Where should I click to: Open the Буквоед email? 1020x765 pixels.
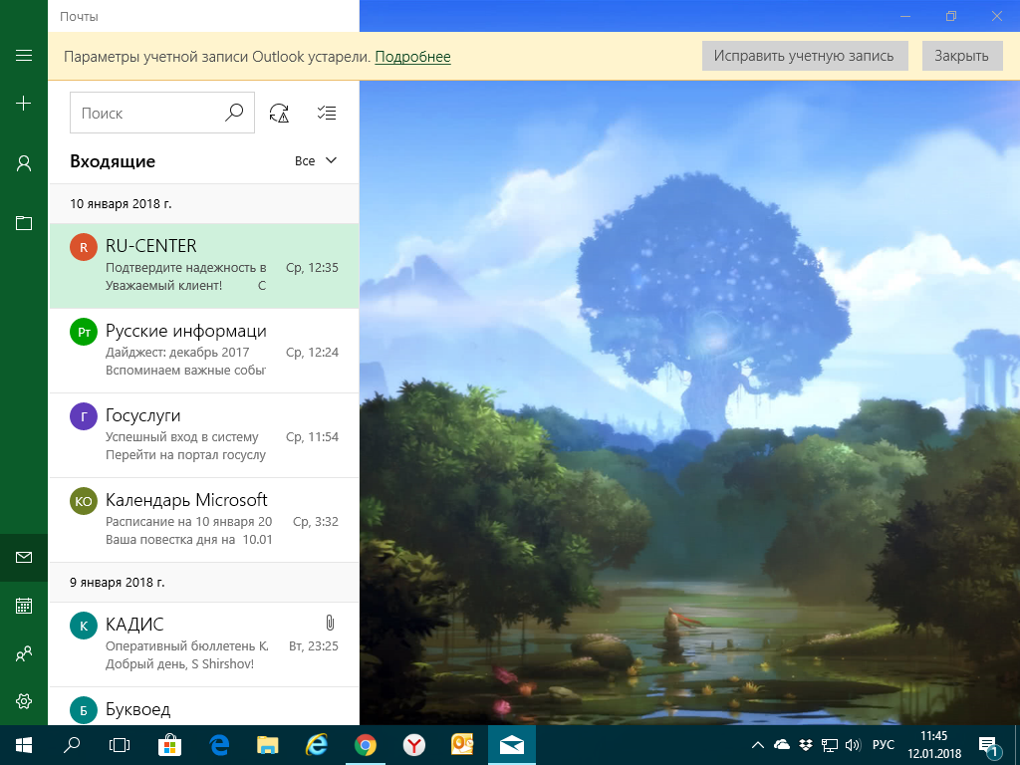204,707
